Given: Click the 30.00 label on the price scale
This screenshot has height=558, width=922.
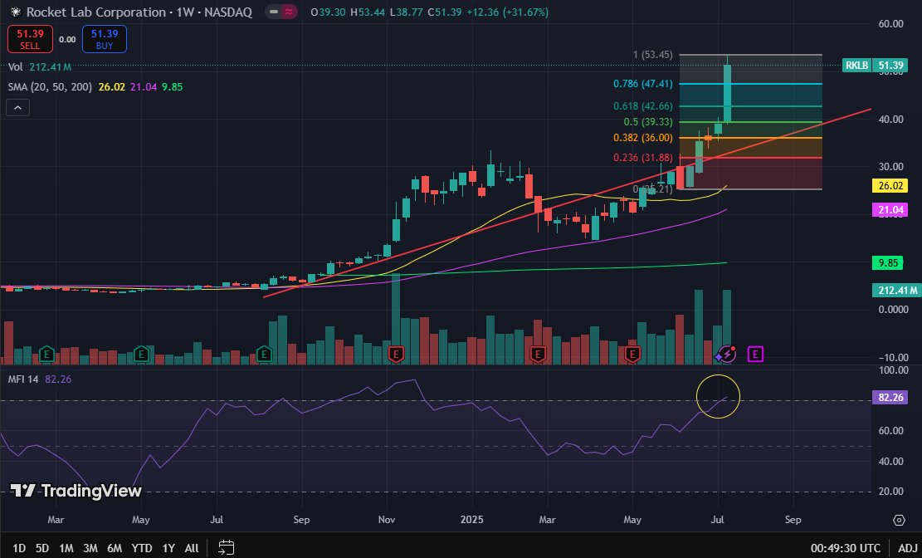Looking at the screenshot, I should 890,167.
